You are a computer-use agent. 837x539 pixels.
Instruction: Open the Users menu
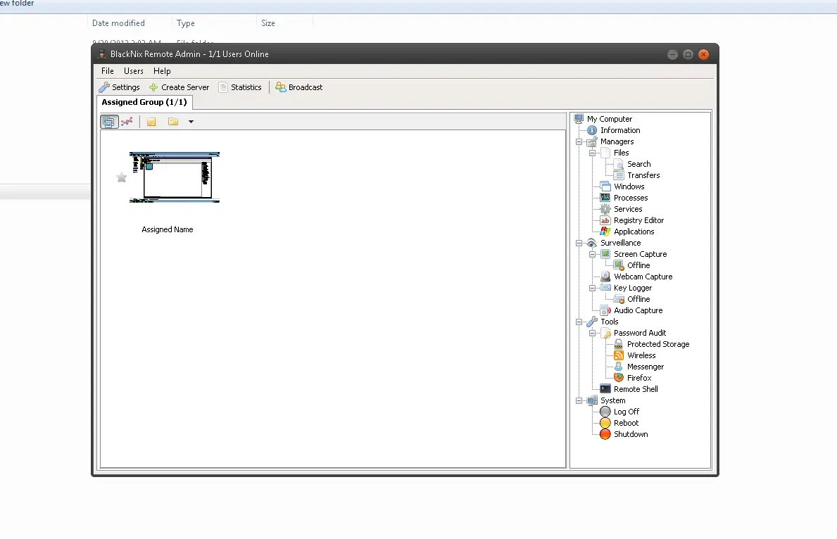(133, 70)
